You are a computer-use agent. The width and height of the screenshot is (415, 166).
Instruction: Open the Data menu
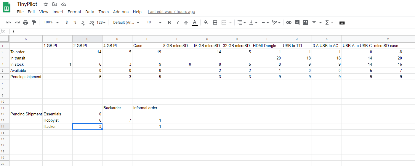point(90,12)
